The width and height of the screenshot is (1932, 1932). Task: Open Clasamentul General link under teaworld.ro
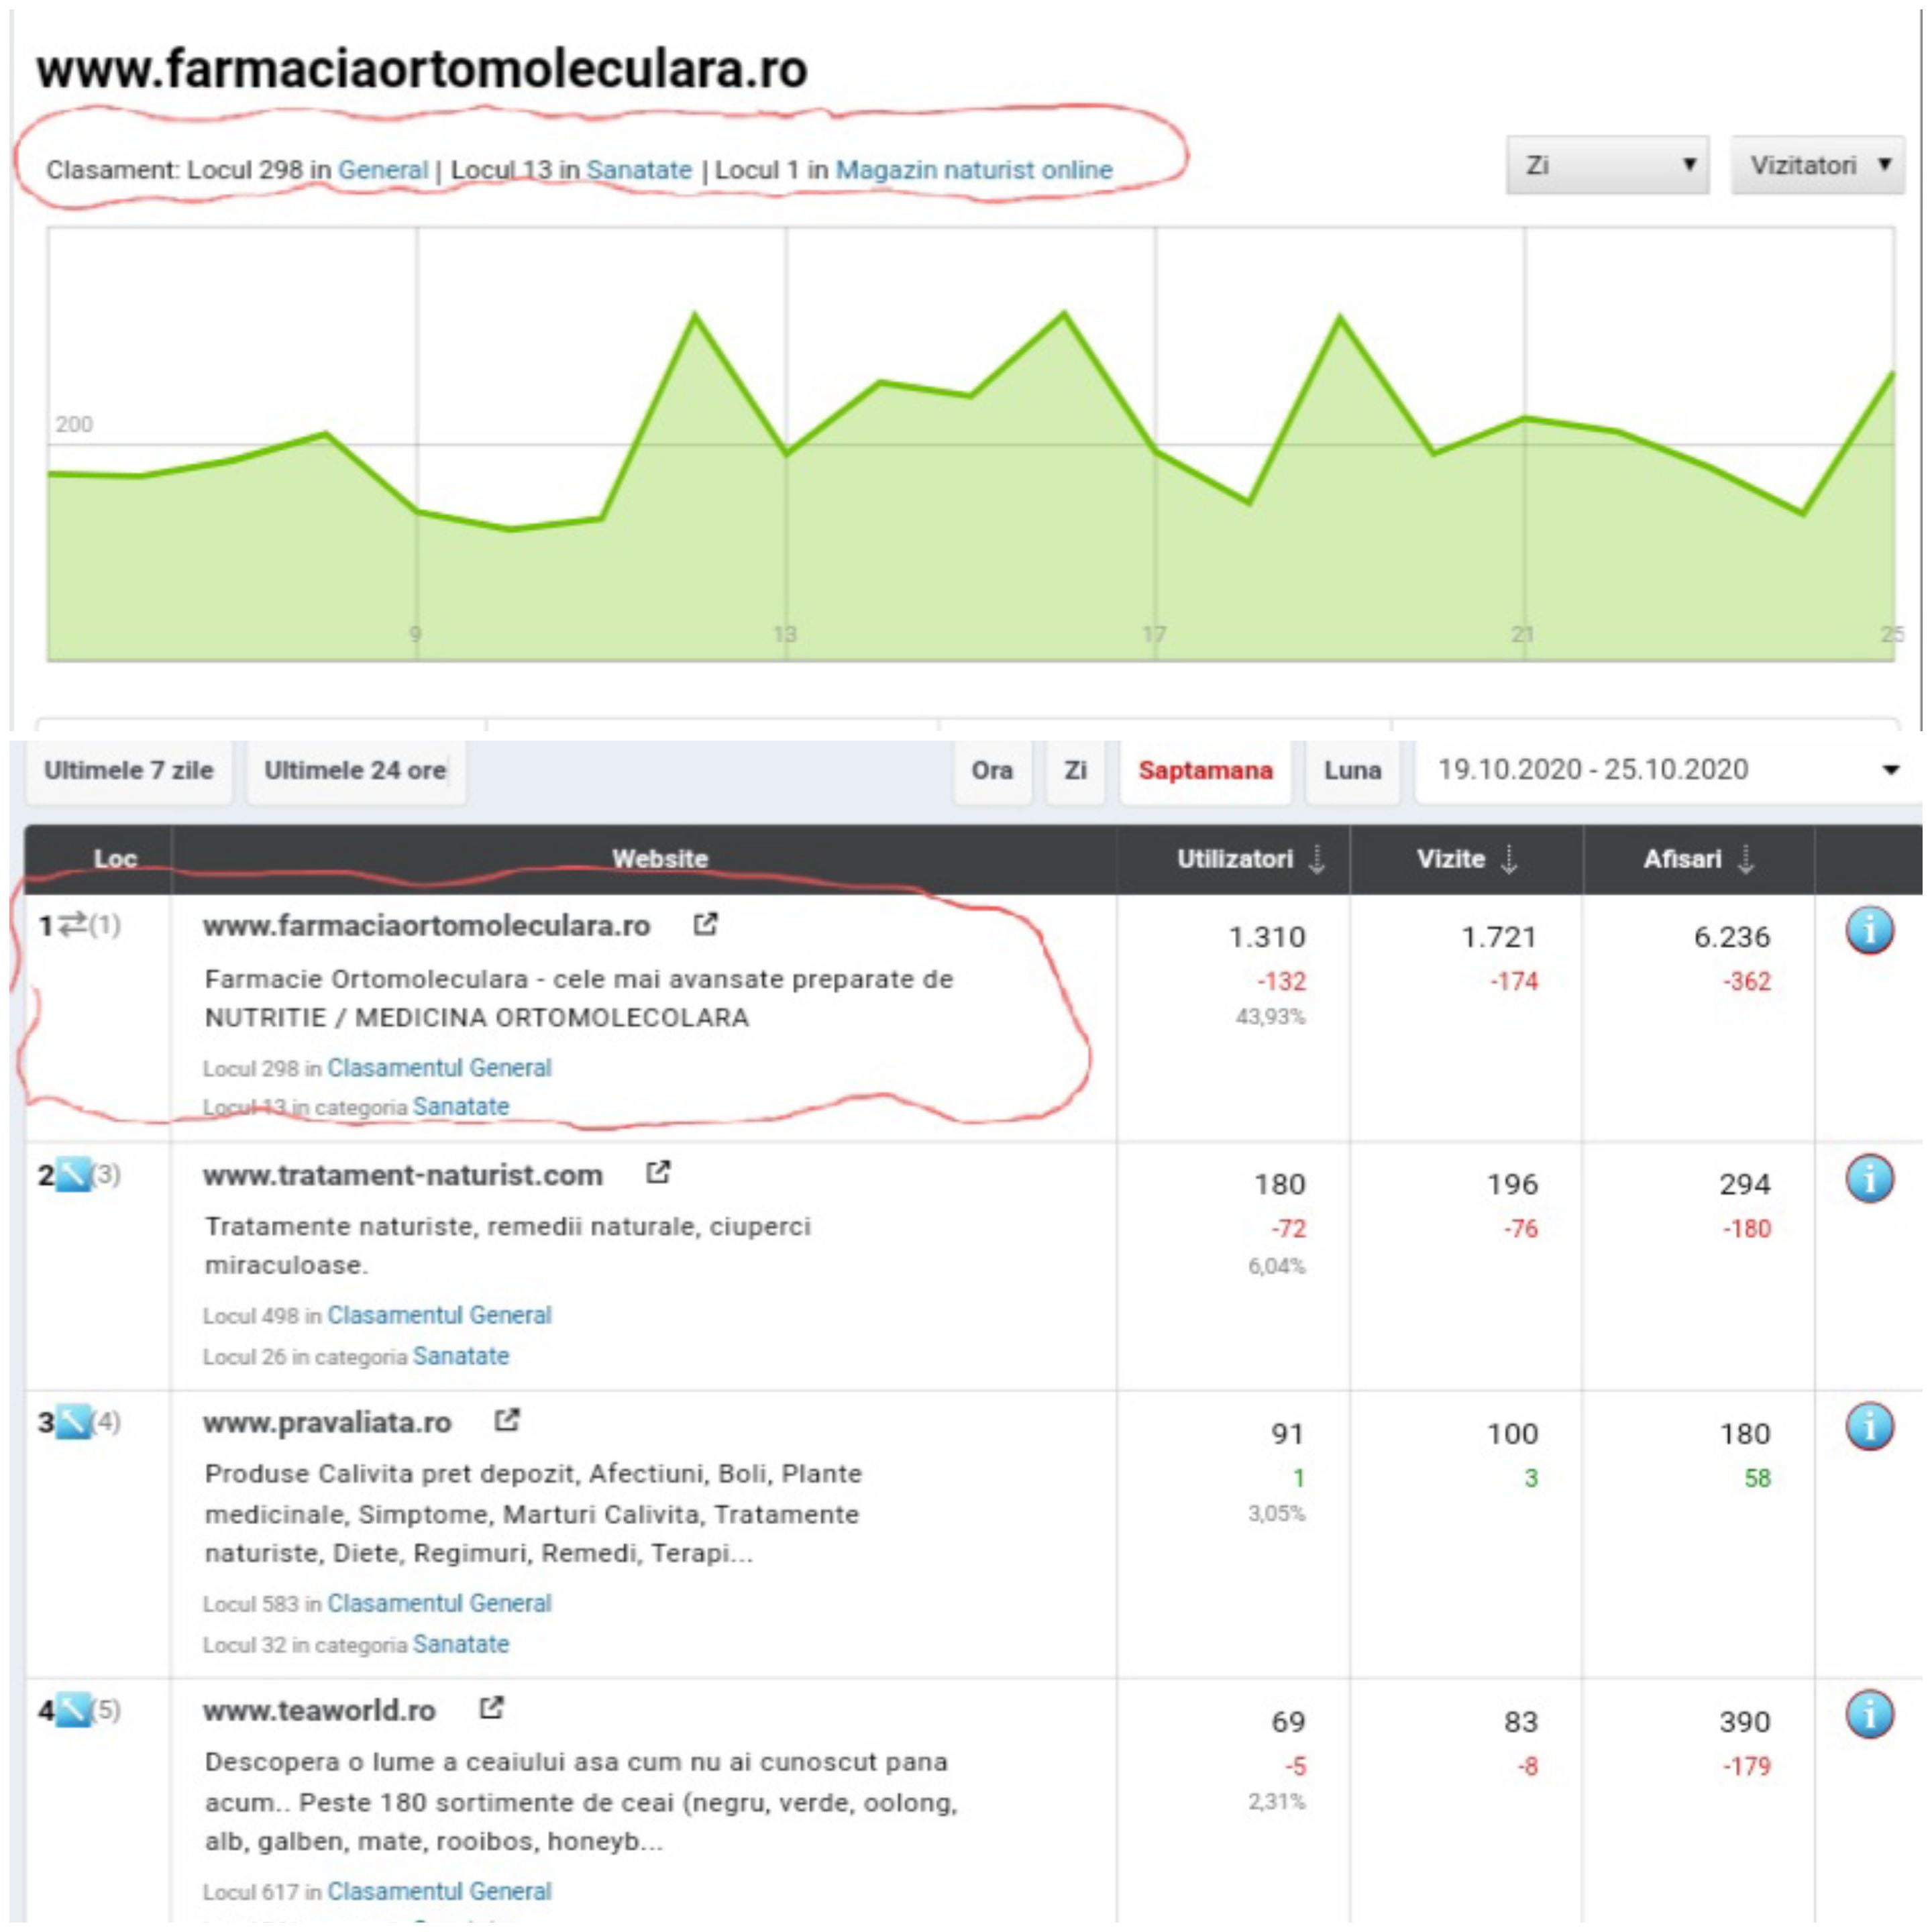(440, 1891)
